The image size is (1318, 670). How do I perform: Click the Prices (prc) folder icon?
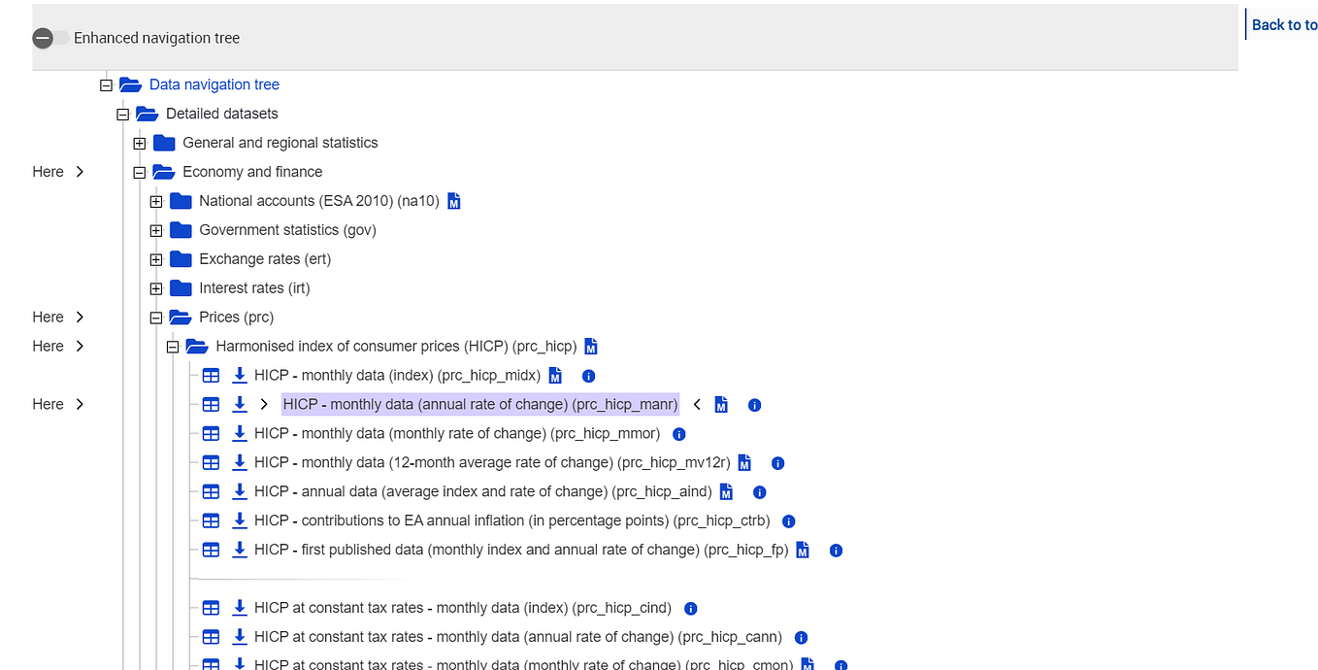179,317
